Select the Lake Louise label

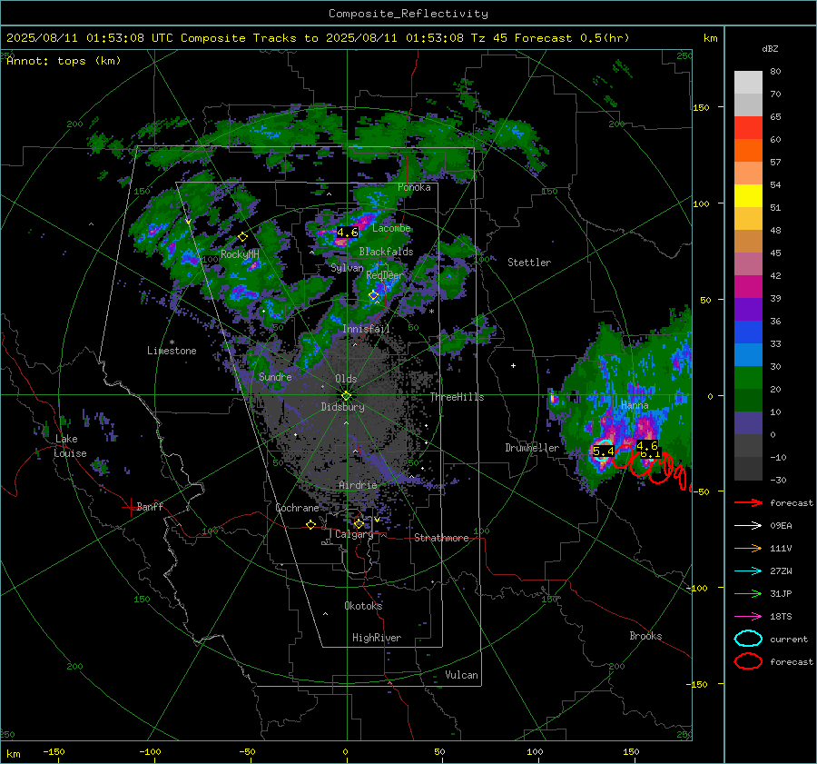click(70, 446)
